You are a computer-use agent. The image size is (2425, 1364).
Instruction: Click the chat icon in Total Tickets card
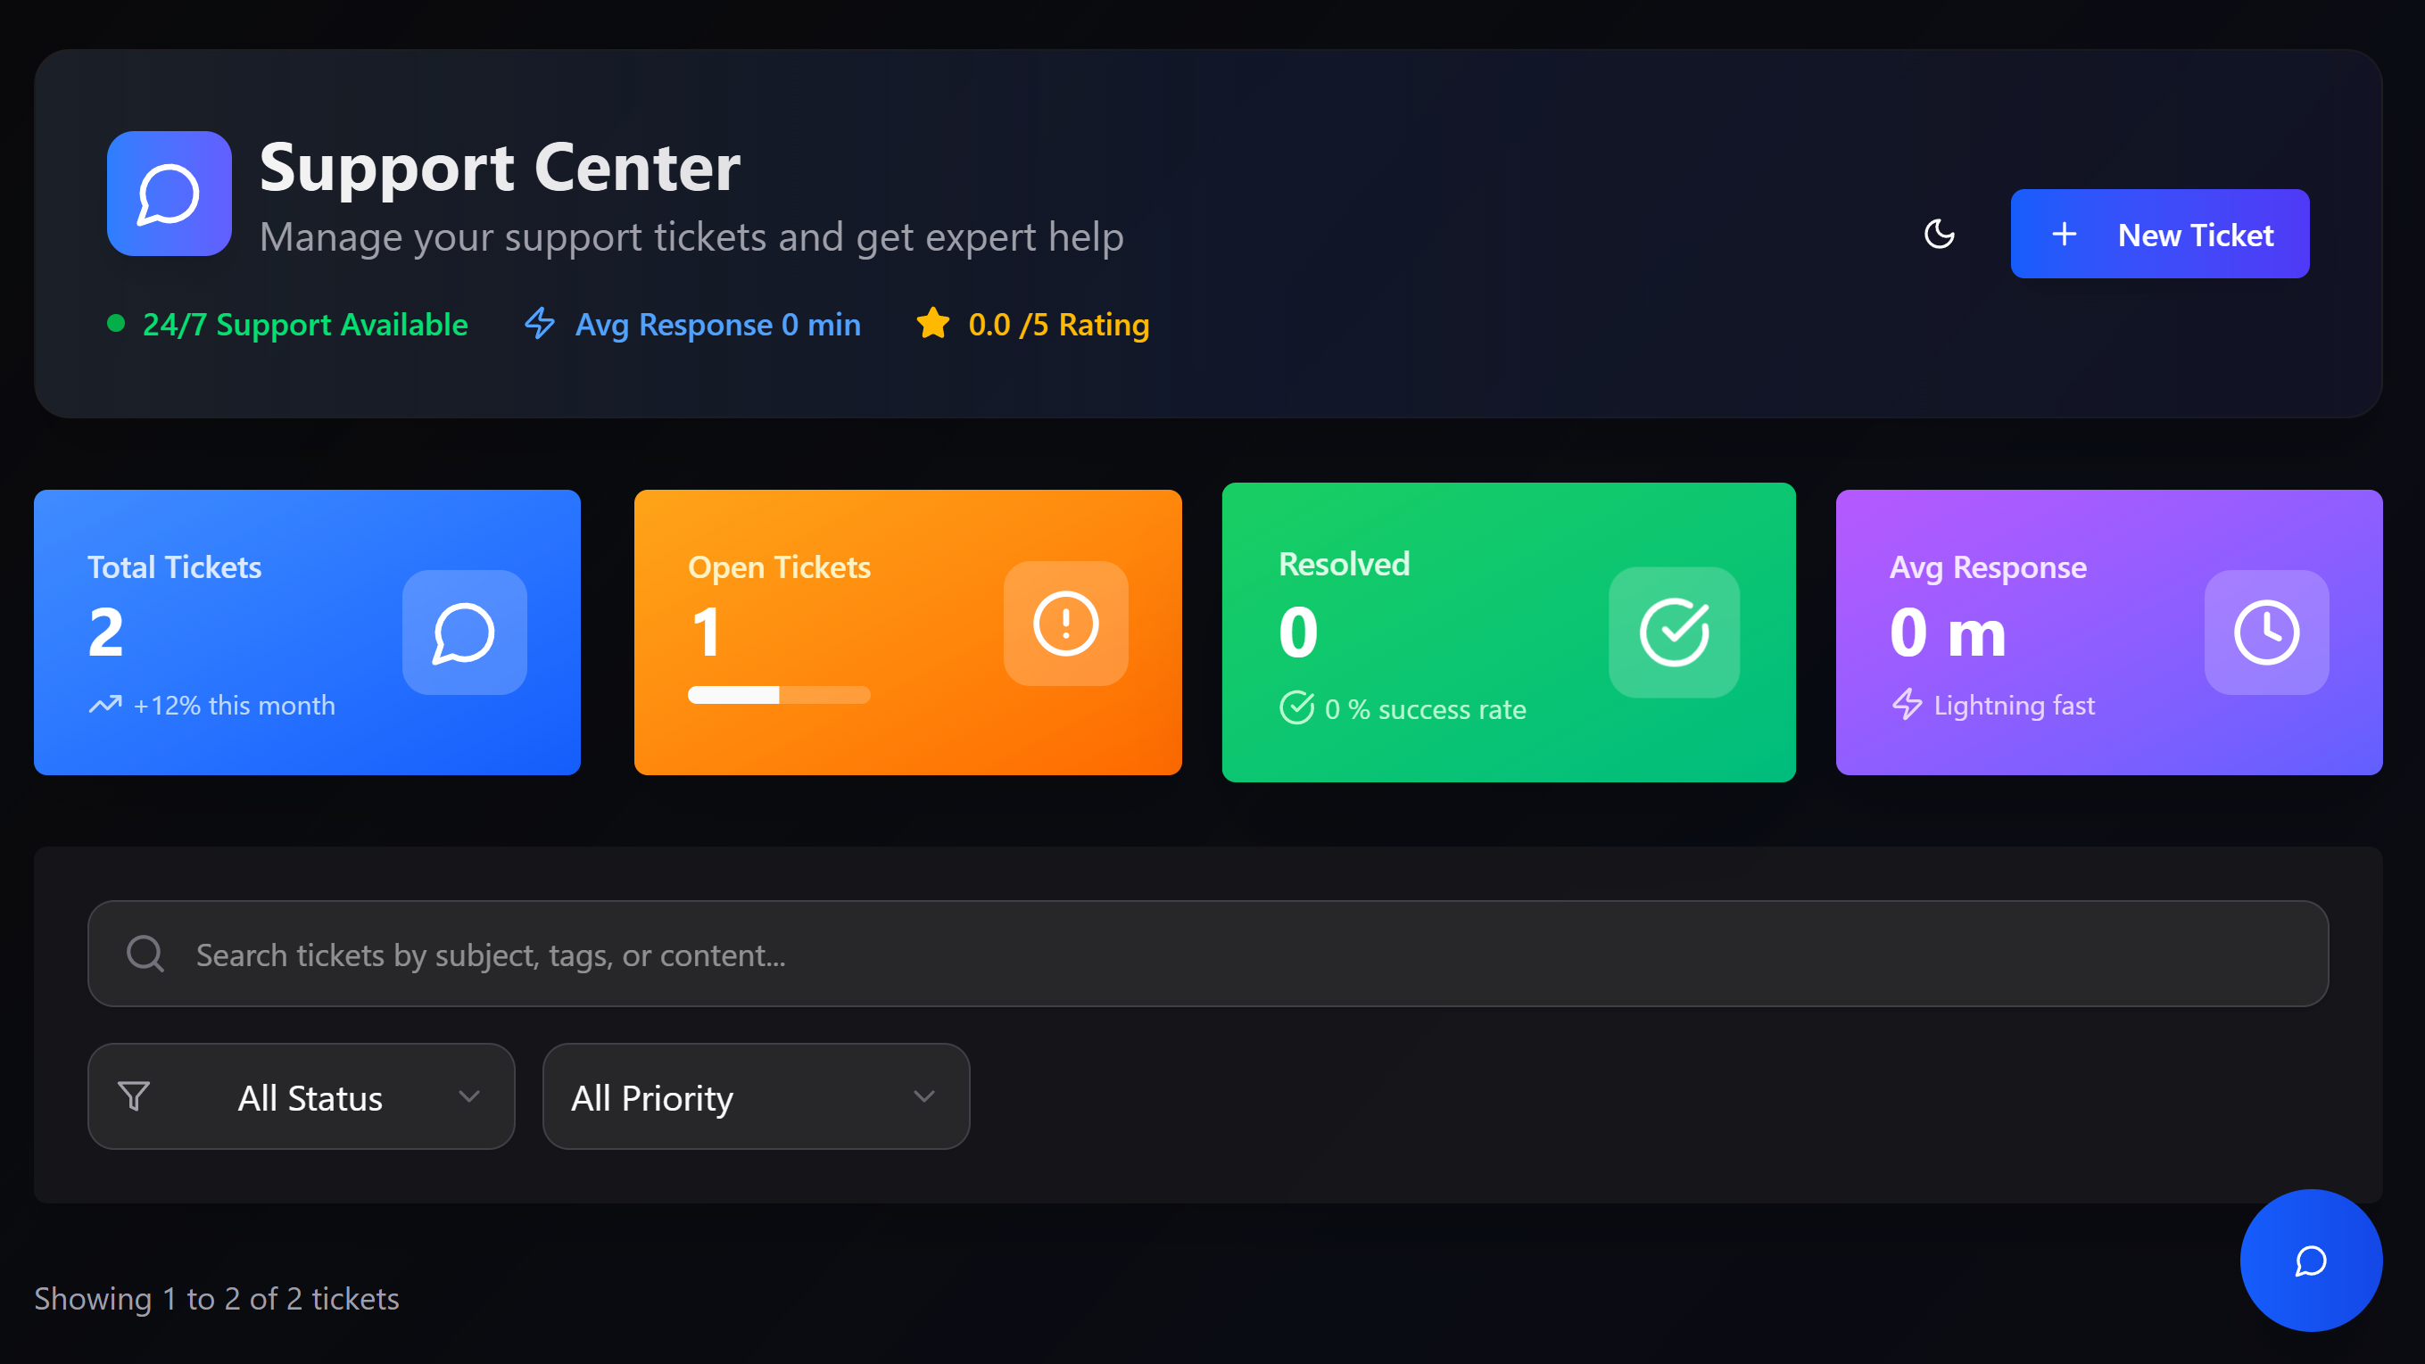464,632
